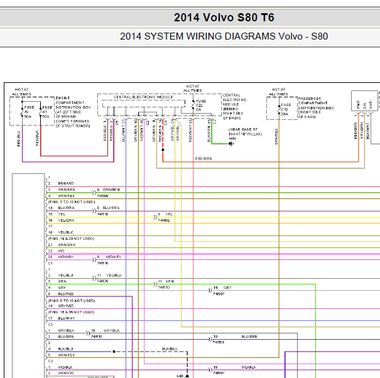
Task: Click the "14 GRY" splice connector label
Action: [222, 288]
